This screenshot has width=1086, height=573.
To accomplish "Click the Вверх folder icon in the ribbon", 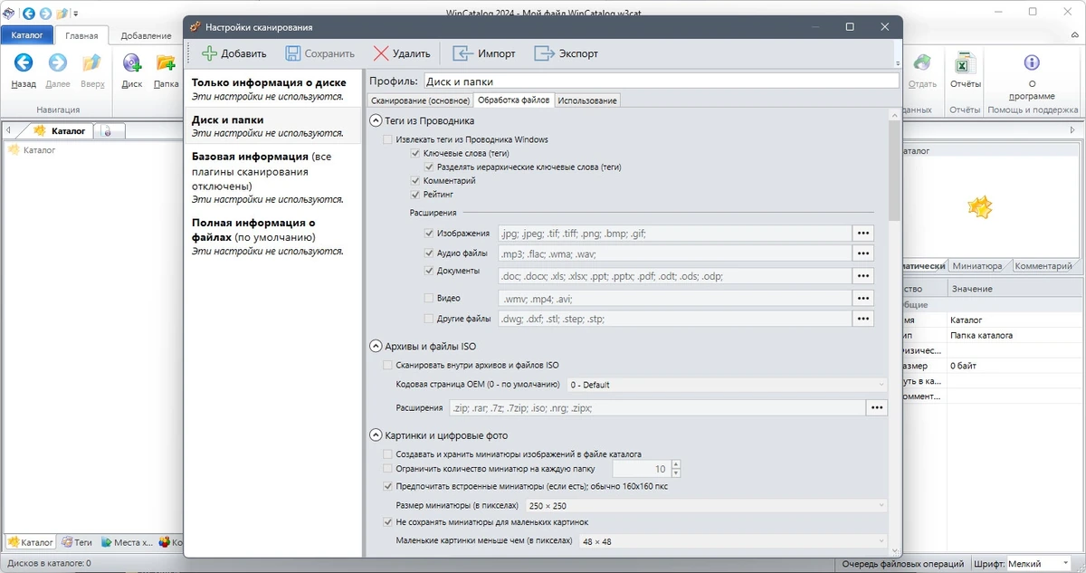I will (92, 62).
